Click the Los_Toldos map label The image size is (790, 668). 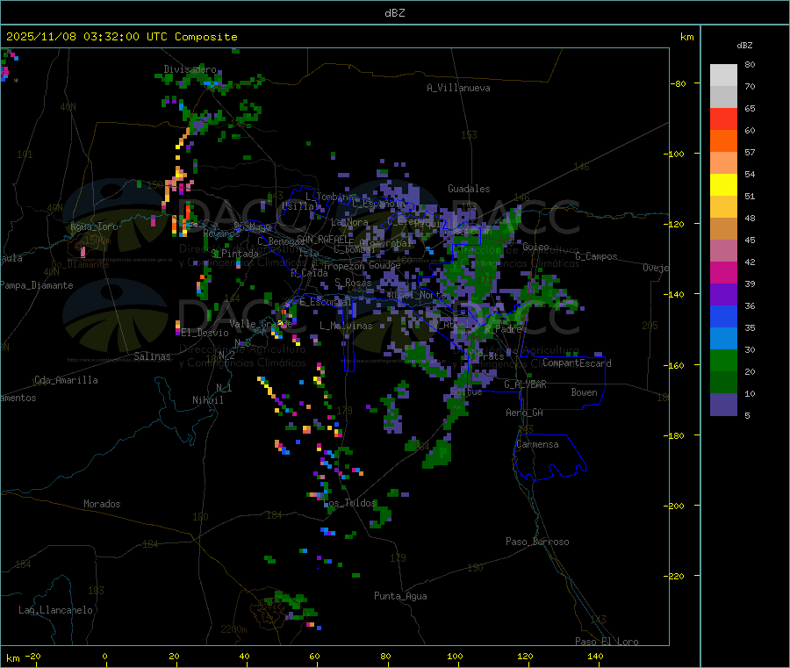[x=350, y=503]
